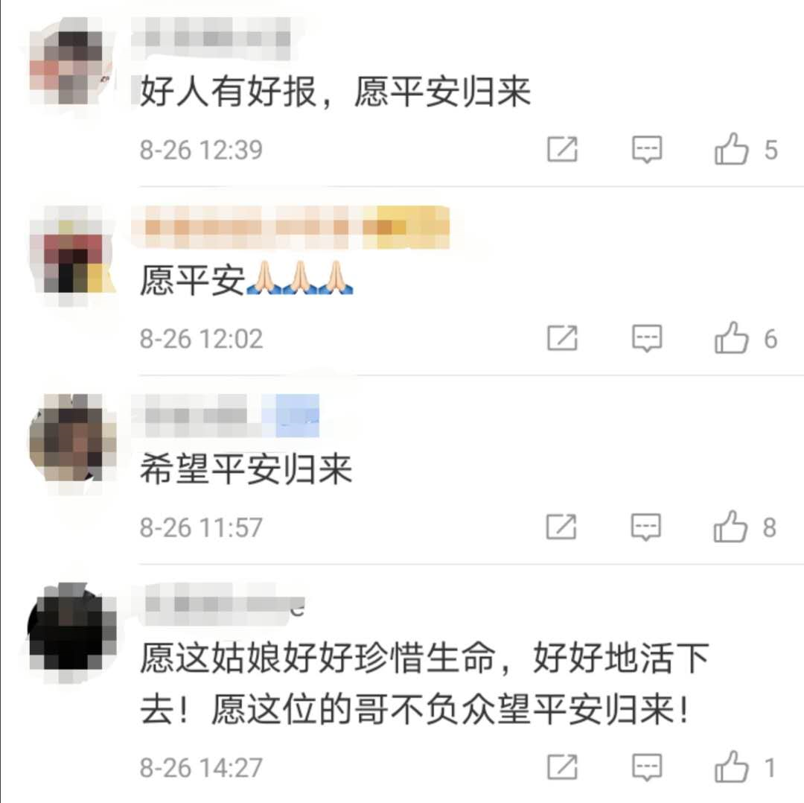
Task: Open the dark avatar of the last commenter
Action: pyautogui.click(x=71, y=627)
